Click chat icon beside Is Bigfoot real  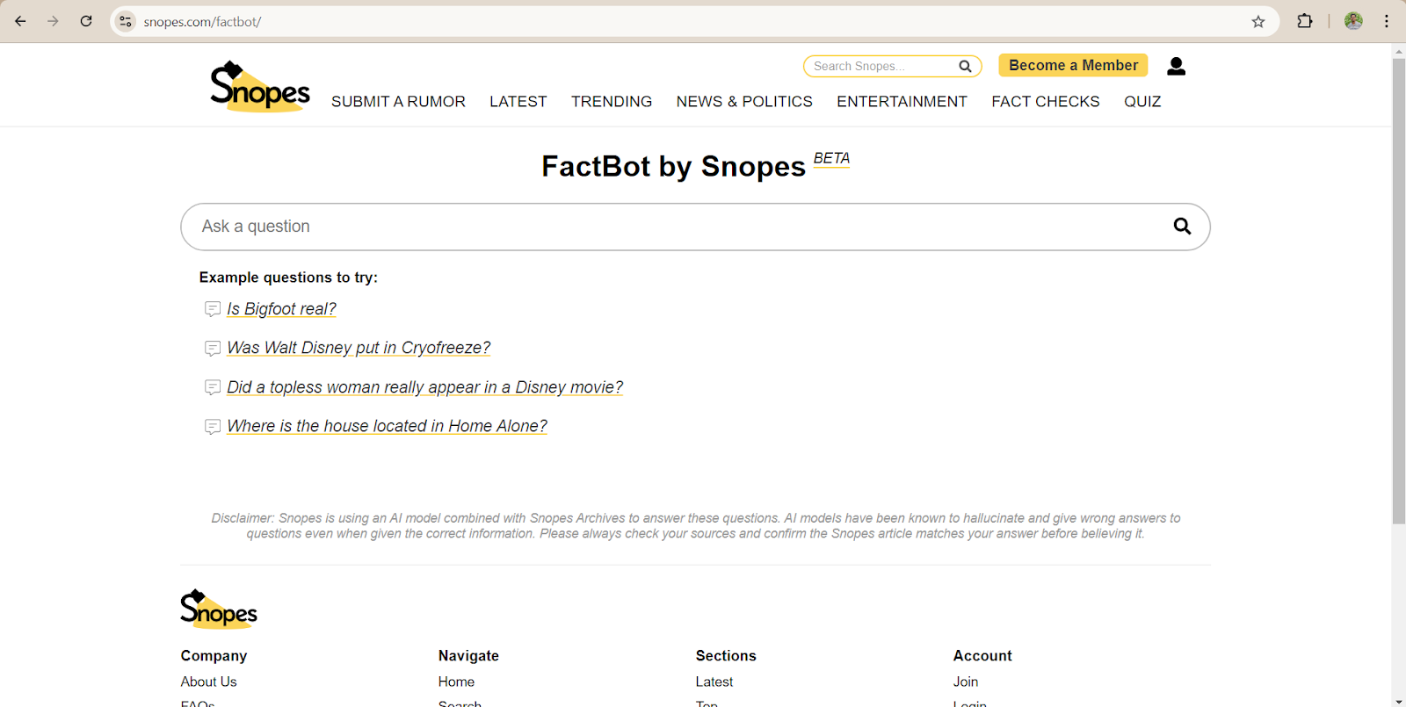click(213, 309)
